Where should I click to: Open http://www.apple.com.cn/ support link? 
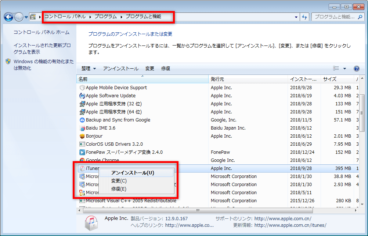tap(283, 219)
